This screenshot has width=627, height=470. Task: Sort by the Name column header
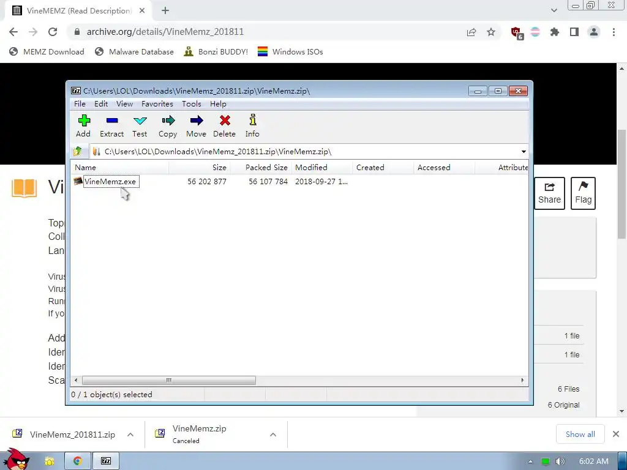(x=120, y=168)
